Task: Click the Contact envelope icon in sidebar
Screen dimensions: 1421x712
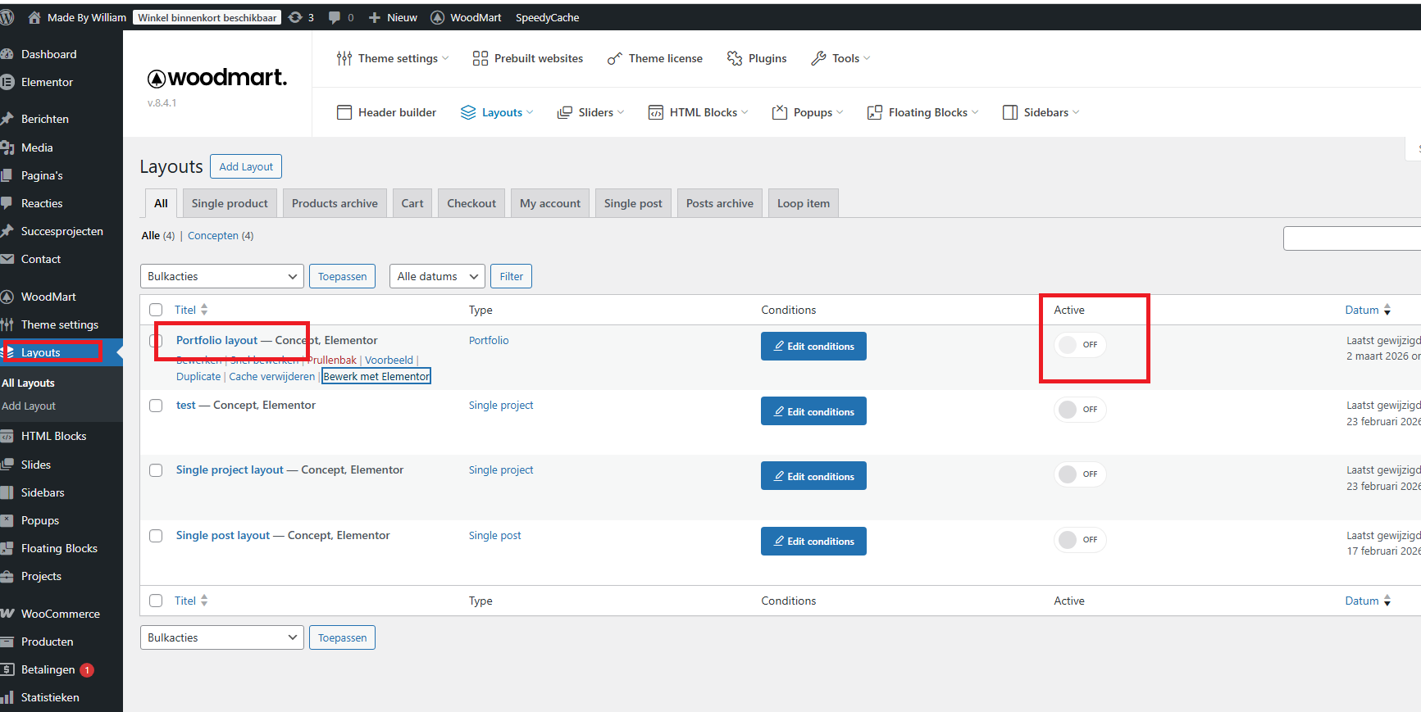Action: click(x=7, y=259)
